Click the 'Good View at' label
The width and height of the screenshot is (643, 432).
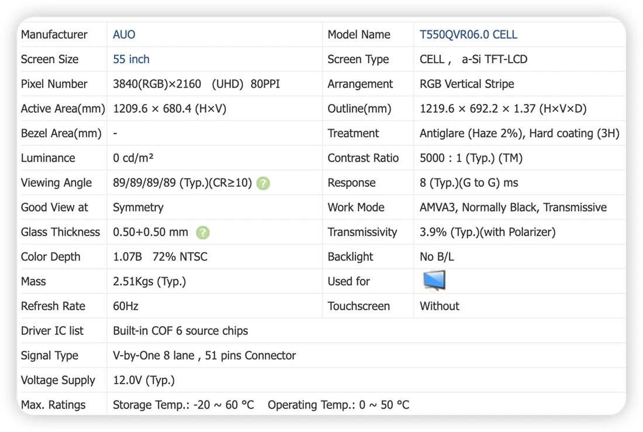tap(54, 207)
